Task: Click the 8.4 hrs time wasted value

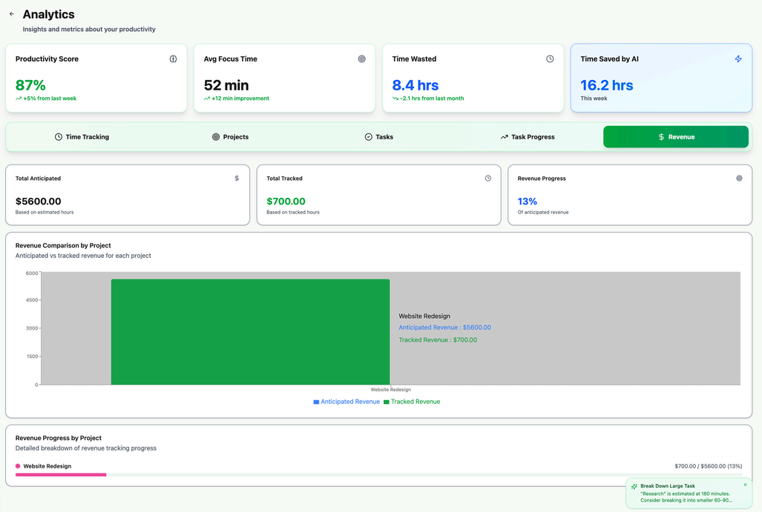Action: (416, 85)
